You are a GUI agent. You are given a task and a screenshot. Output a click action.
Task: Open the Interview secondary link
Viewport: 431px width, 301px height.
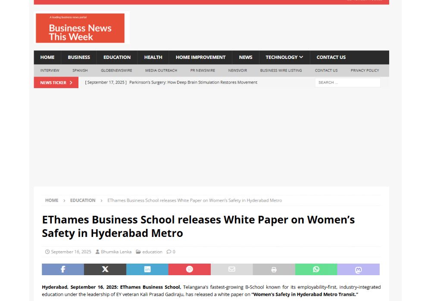coord(50,71)
